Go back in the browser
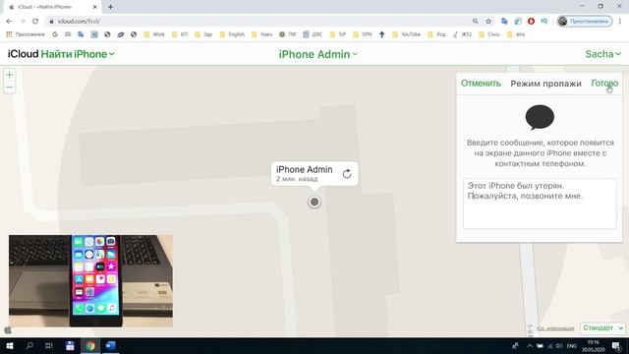 (x=9, y=21)
